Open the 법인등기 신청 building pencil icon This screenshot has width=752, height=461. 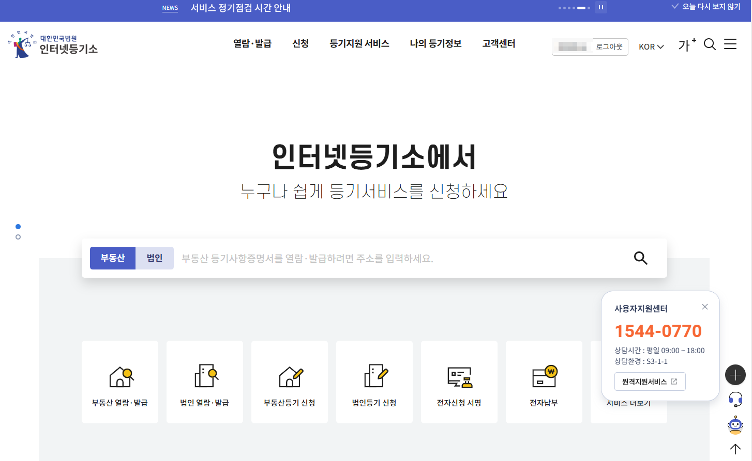(x=376, y=376)
